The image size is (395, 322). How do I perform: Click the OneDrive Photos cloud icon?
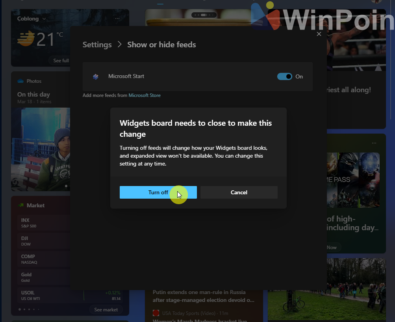(x=20, y=81)
